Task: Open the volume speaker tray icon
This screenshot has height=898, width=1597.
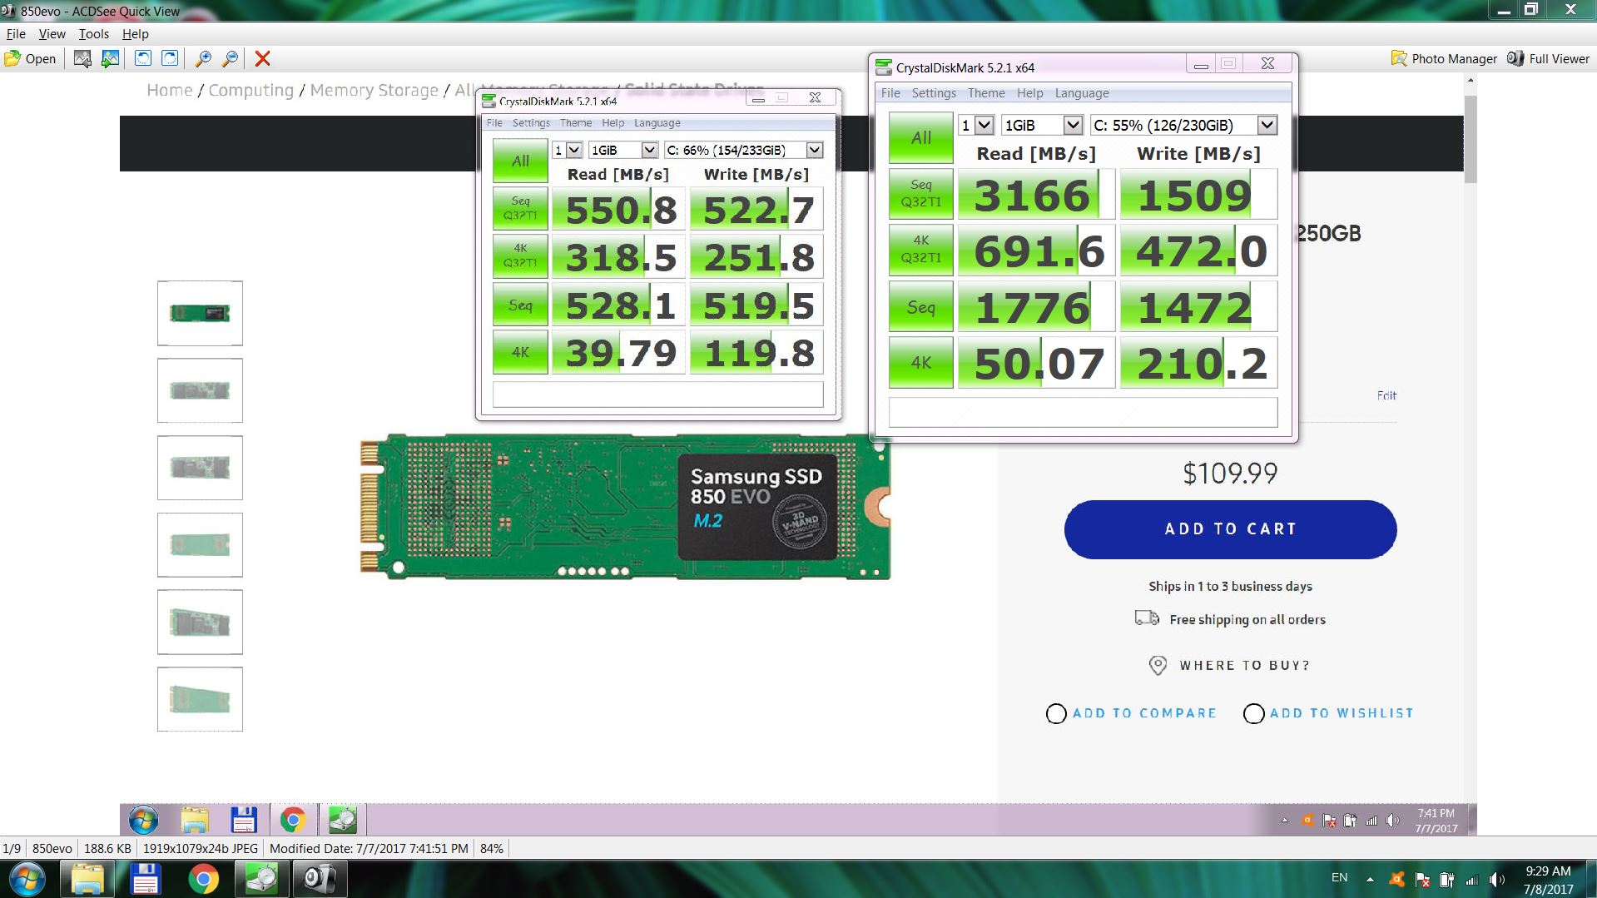Action: [x=1497, y=879]
